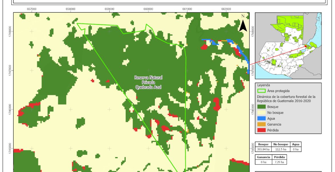Click the Ganancia table header cell
This screenshot has height=172, width=335.
264,157
